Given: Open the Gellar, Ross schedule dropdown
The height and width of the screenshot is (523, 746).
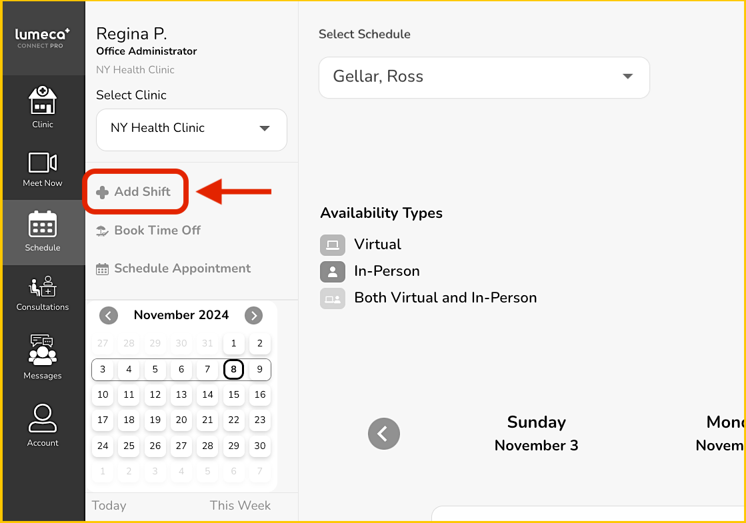Looking at the screenshot, I should click(484, 77).
